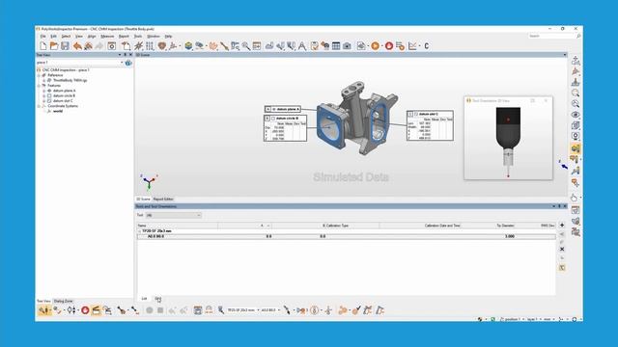Click the red circle icon in bottom toolbar

click(x=85, y=310)
